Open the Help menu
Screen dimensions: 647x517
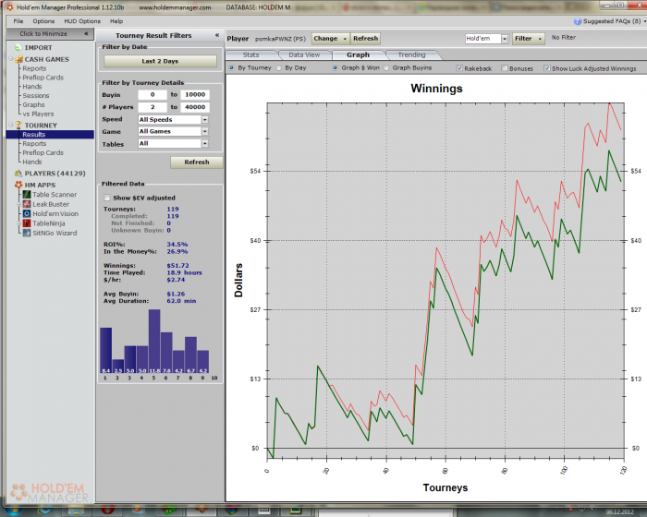tap(116, 21)
